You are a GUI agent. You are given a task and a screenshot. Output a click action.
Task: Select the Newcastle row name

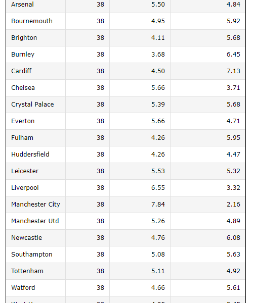(x=26, y=237)
